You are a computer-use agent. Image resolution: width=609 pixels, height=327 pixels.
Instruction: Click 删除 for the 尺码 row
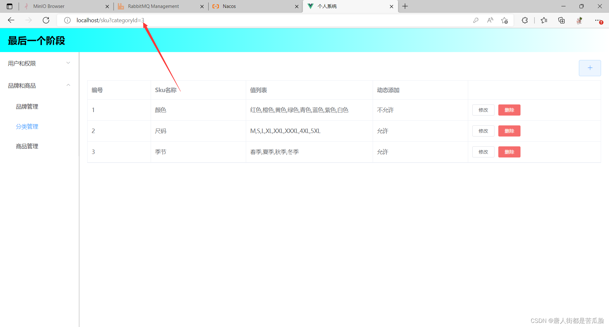click(x=509, y=131)
